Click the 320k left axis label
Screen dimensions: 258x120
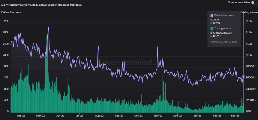point(6,22)
